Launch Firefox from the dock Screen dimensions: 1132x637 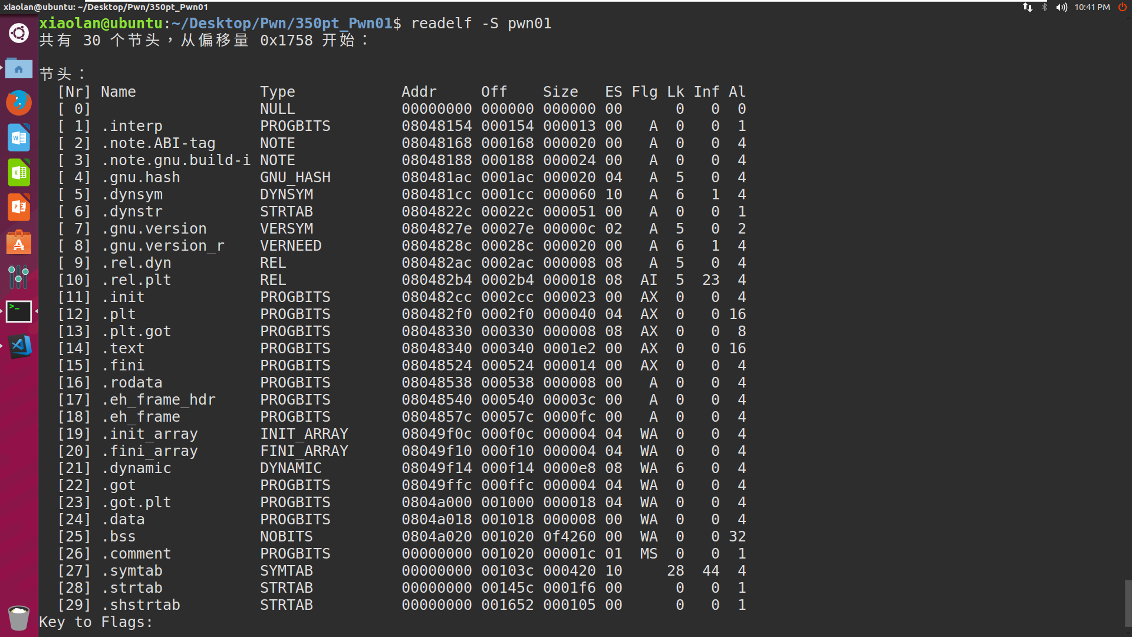tap(19, 103)
